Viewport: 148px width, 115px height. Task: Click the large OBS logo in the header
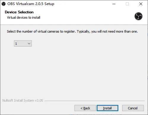click(139, 16)
